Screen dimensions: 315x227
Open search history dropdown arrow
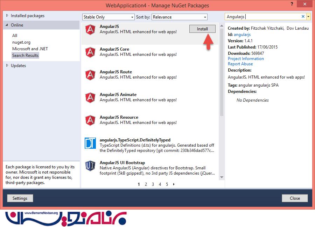click(308, 17)
